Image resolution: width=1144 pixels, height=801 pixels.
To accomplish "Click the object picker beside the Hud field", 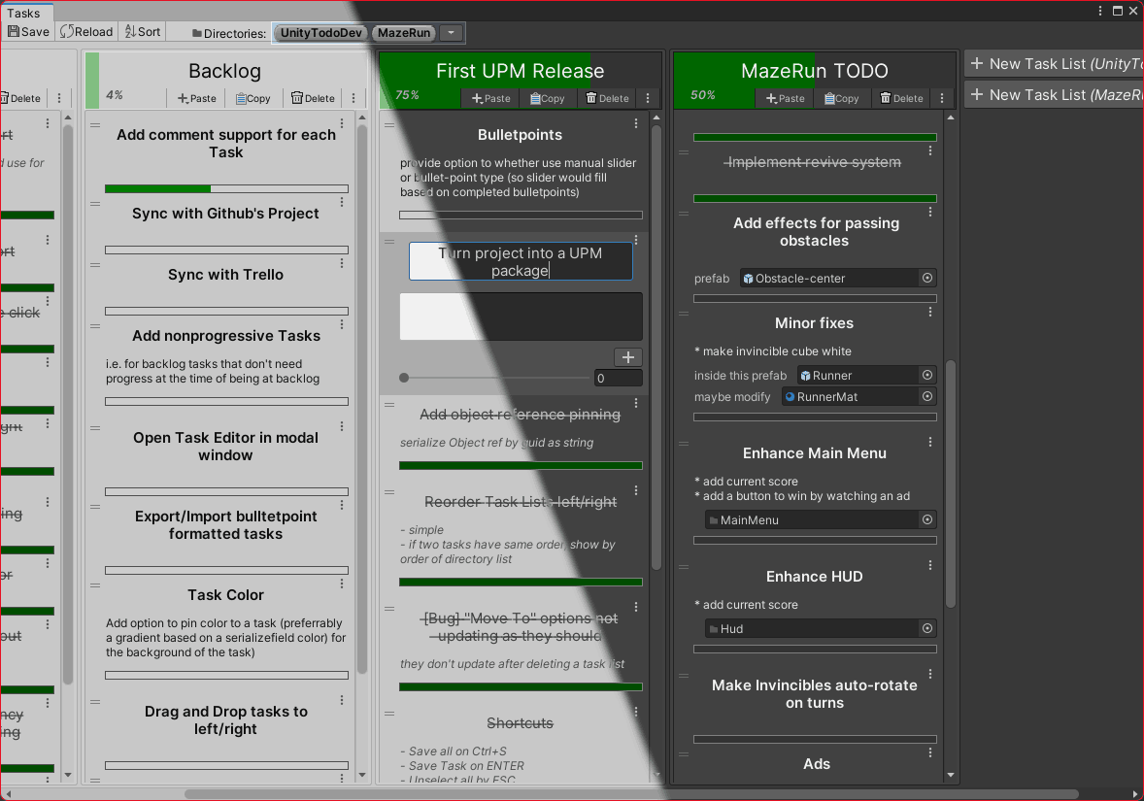I will pos(926,629).
